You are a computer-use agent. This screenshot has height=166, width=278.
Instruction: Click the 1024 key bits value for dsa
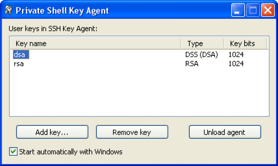point(236,55)
